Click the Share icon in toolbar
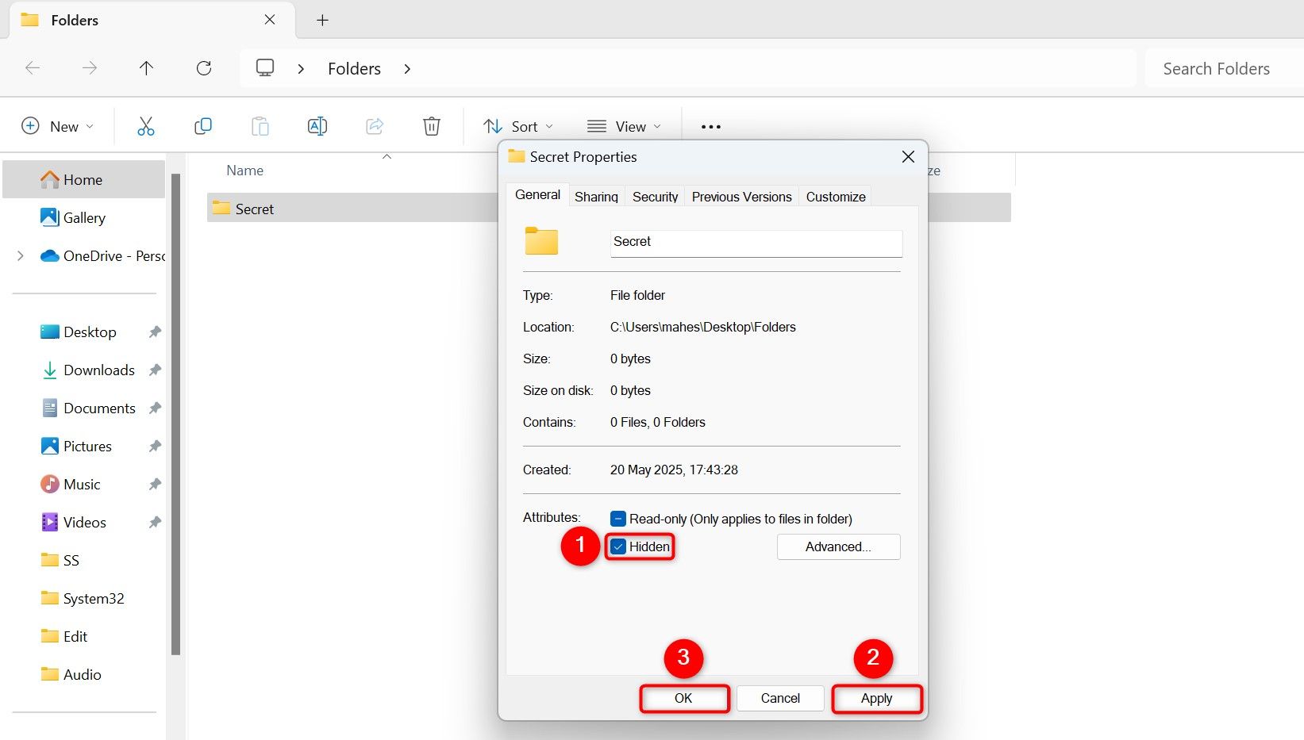The height and width of the screenshot is (740, 1304). [375, 126]
